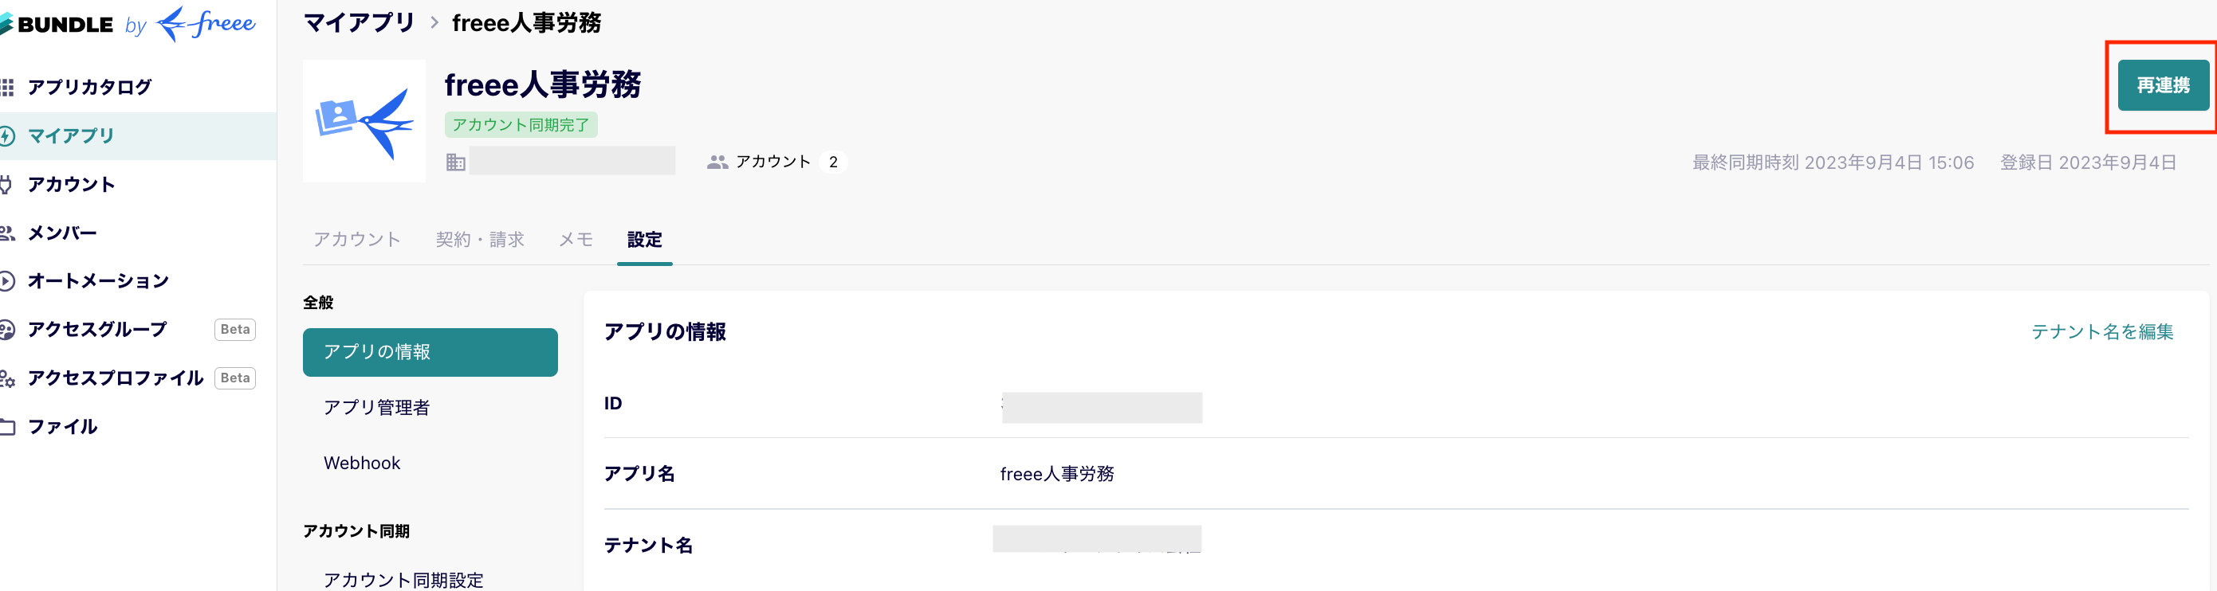2217x591 pixels.
Task: Open オートメーション in the sidebar
Action: click(x=98, y=281)
